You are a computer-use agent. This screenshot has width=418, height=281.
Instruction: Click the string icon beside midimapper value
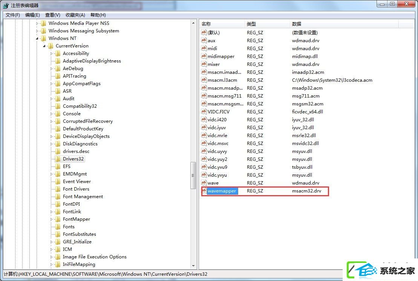tap(204, 56)
